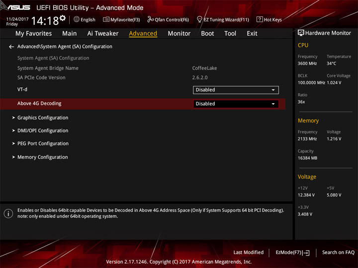Image resolution: width=358 pixels, height=268 pixels.
Task: Switch to My Favorites tab
Action: coord(34,34)
